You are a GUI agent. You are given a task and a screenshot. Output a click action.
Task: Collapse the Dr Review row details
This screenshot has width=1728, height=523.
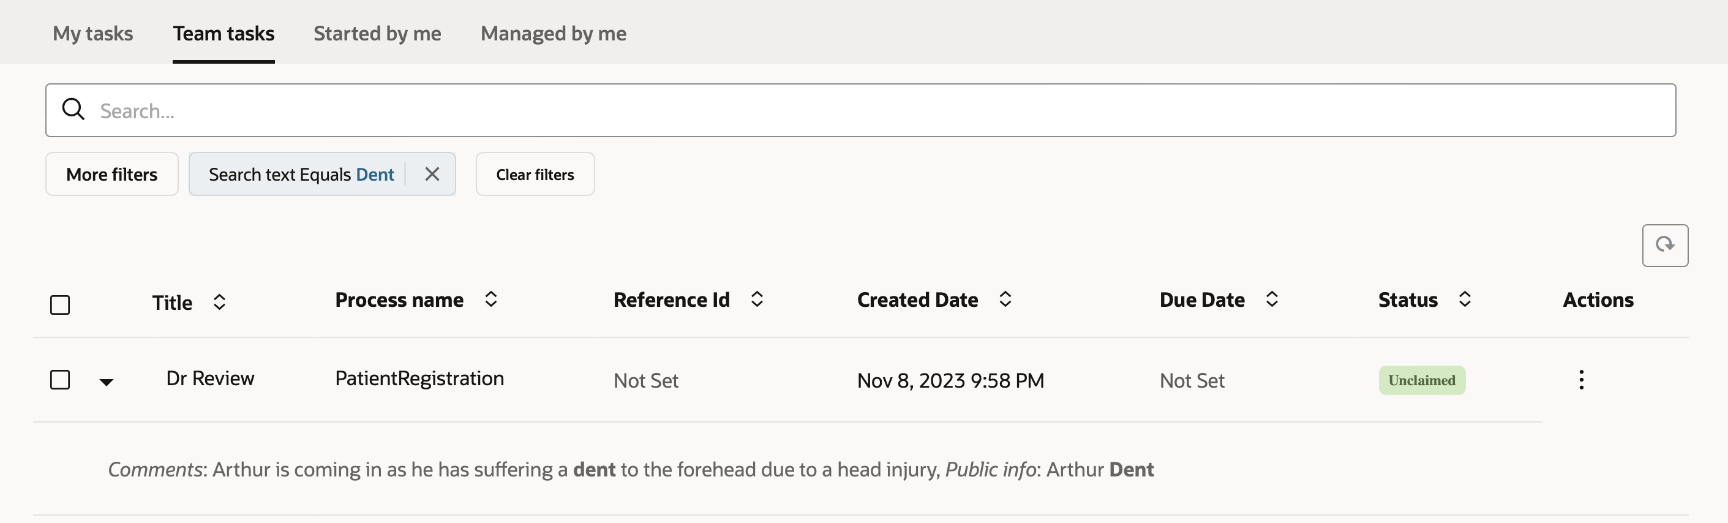106,382
